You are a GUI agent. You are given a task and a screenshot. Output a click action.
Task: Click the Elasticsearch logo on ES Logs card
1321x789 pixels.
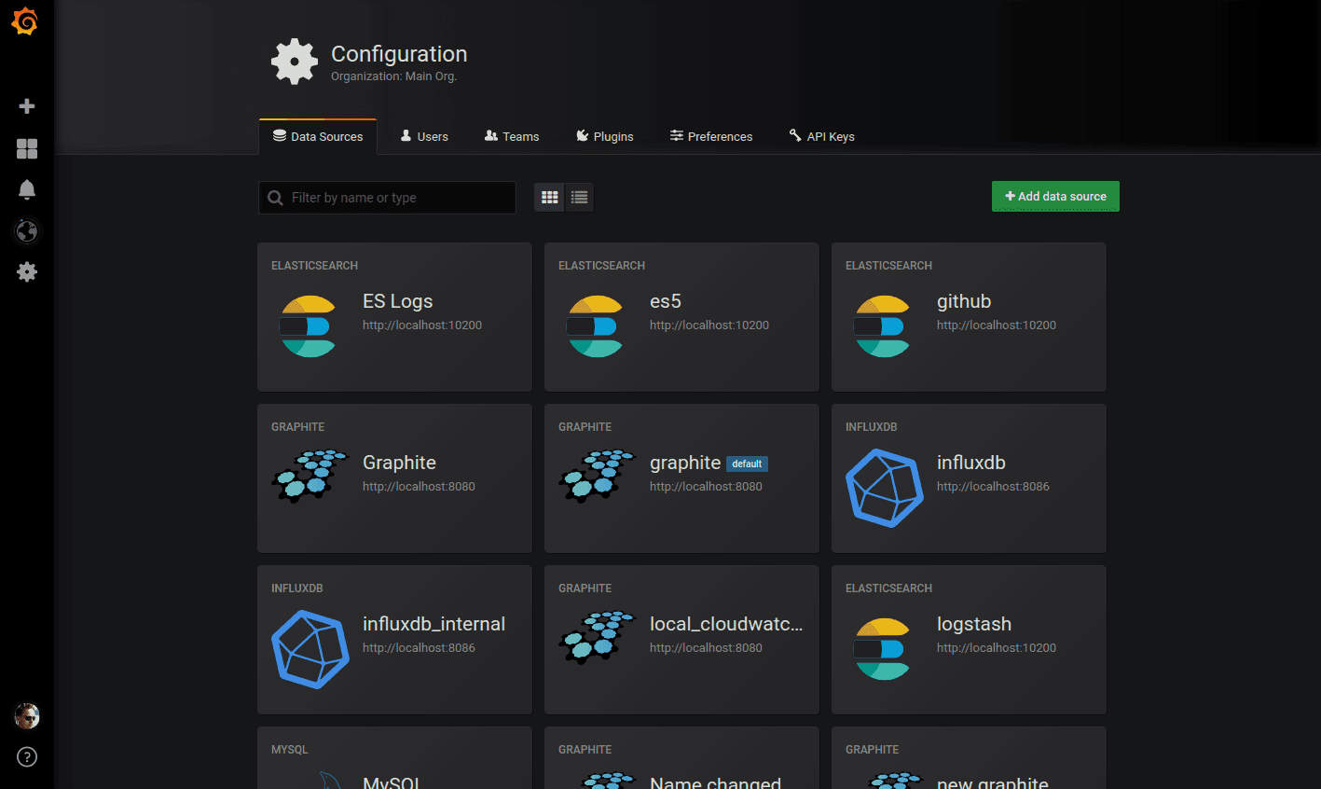pyautogui.click(x=308, y=326)
